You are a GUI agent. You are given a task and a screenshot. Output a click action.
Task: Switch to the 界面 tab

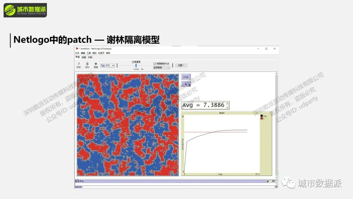coord(77,57)
